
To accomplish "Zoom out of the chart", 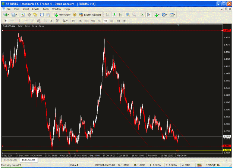I will pos(134,14).
